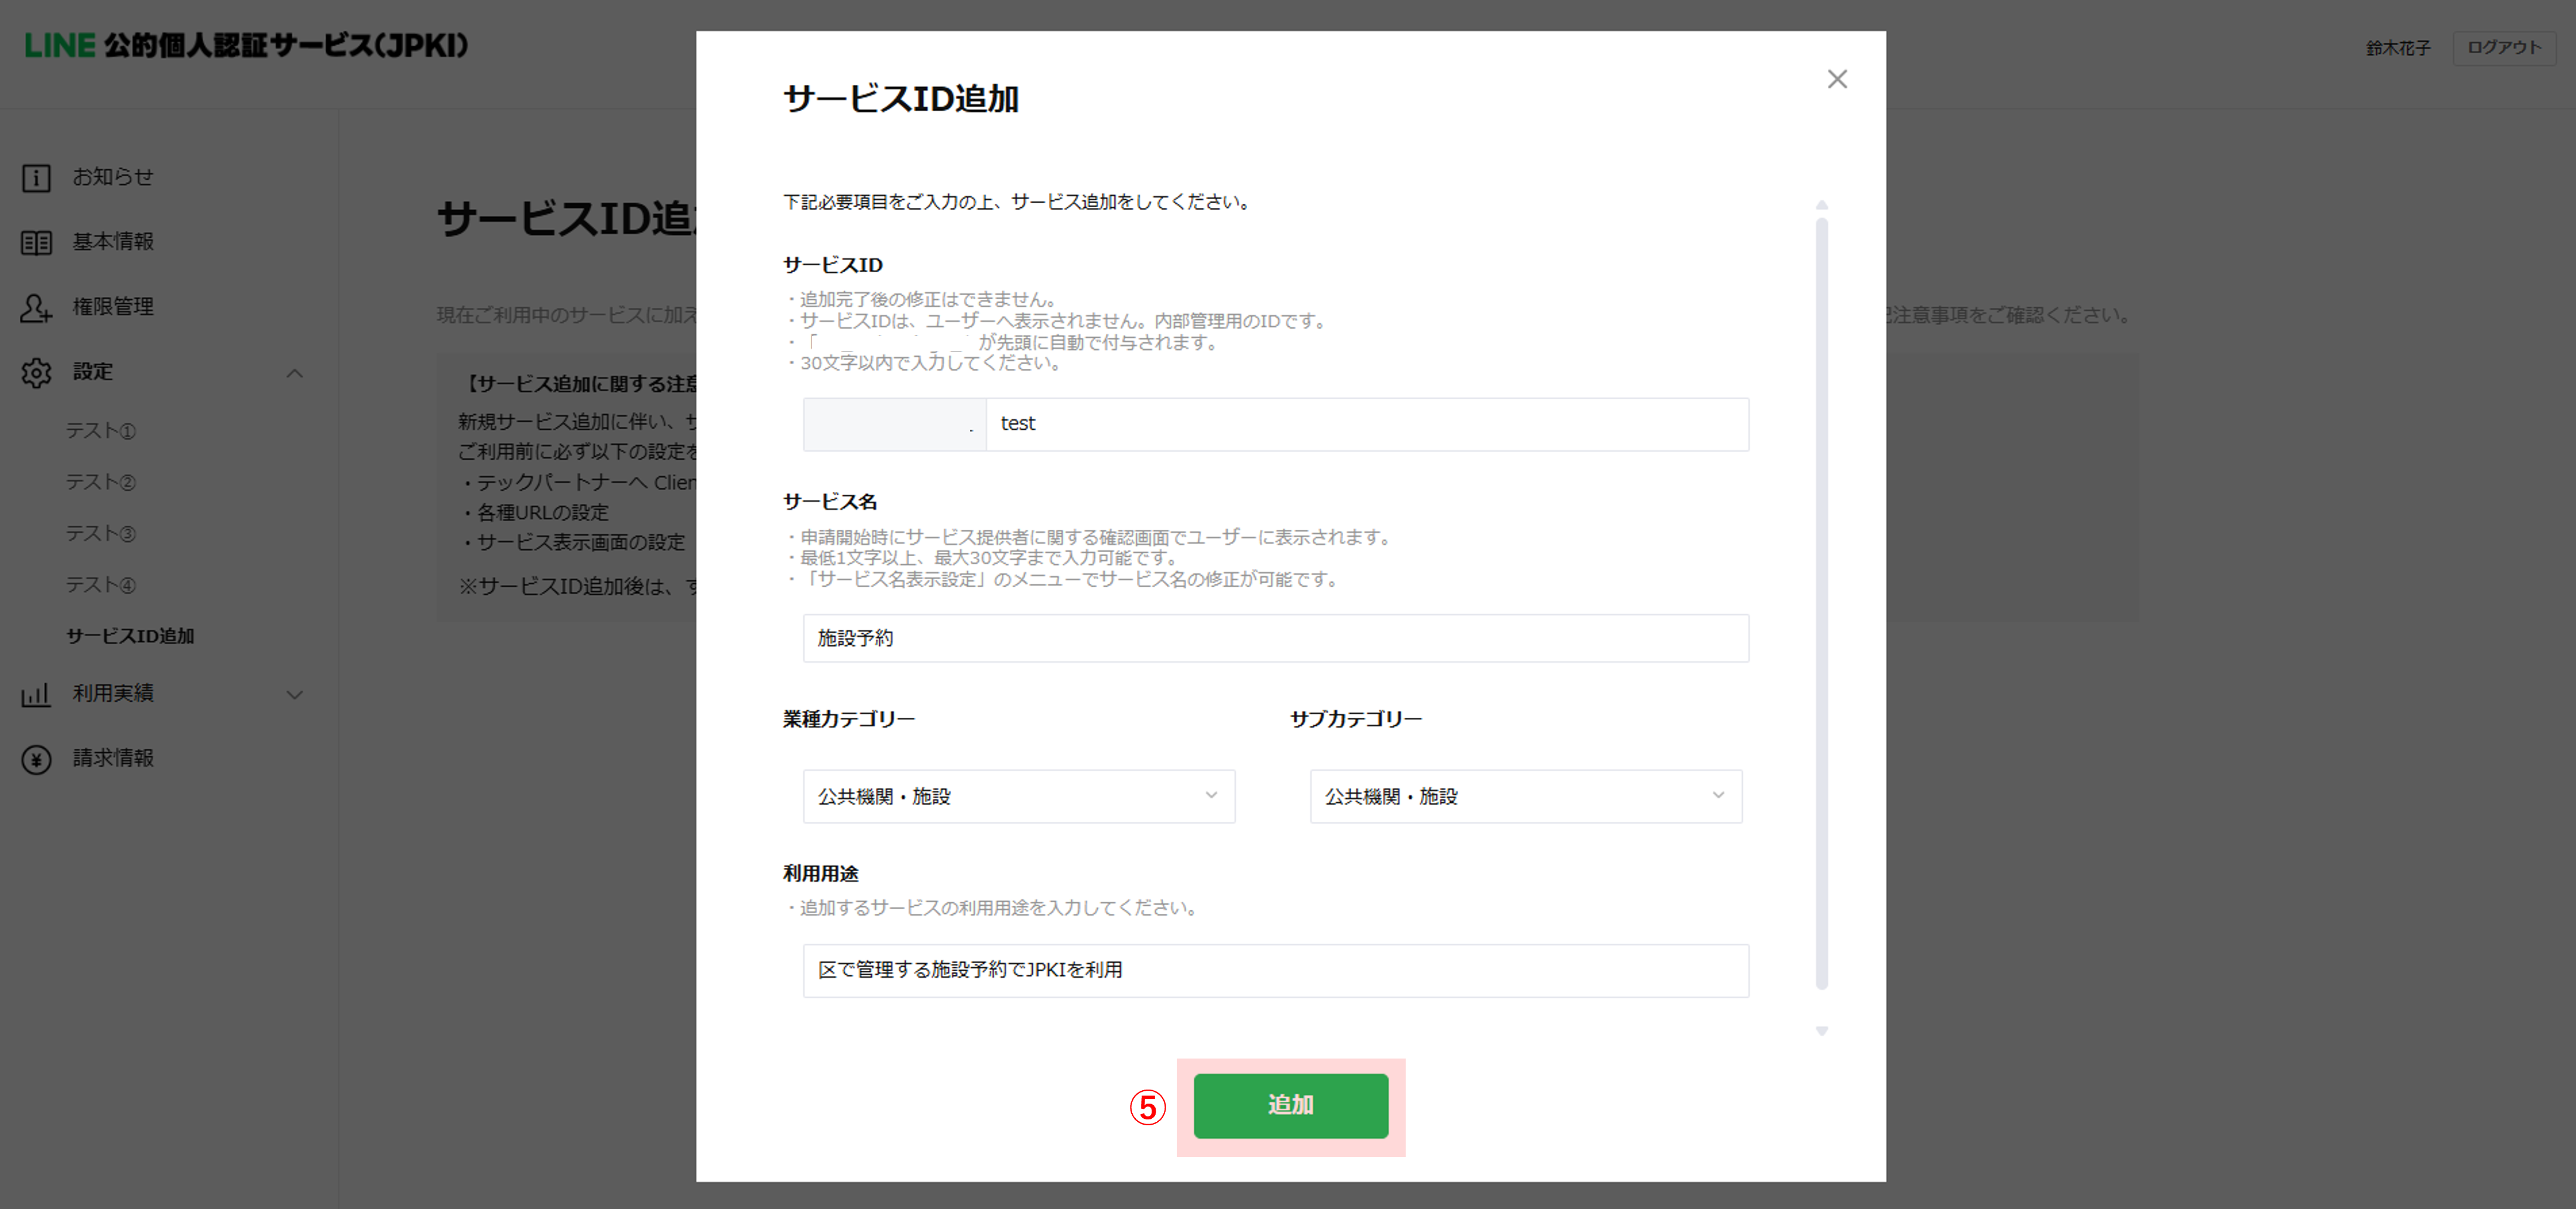Click the 設定 gear icon

pos(36,373)
